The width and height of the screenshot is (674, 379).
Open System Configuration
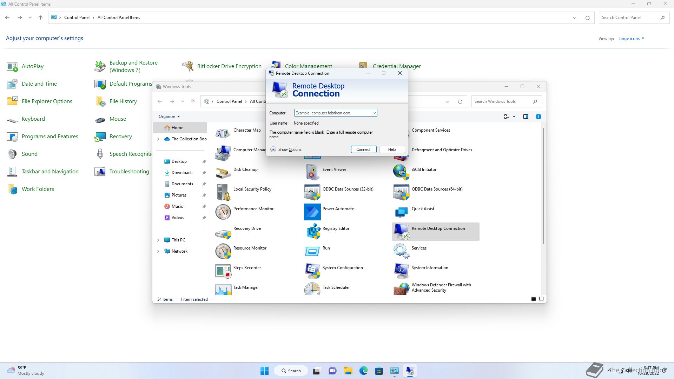[334, 271]
